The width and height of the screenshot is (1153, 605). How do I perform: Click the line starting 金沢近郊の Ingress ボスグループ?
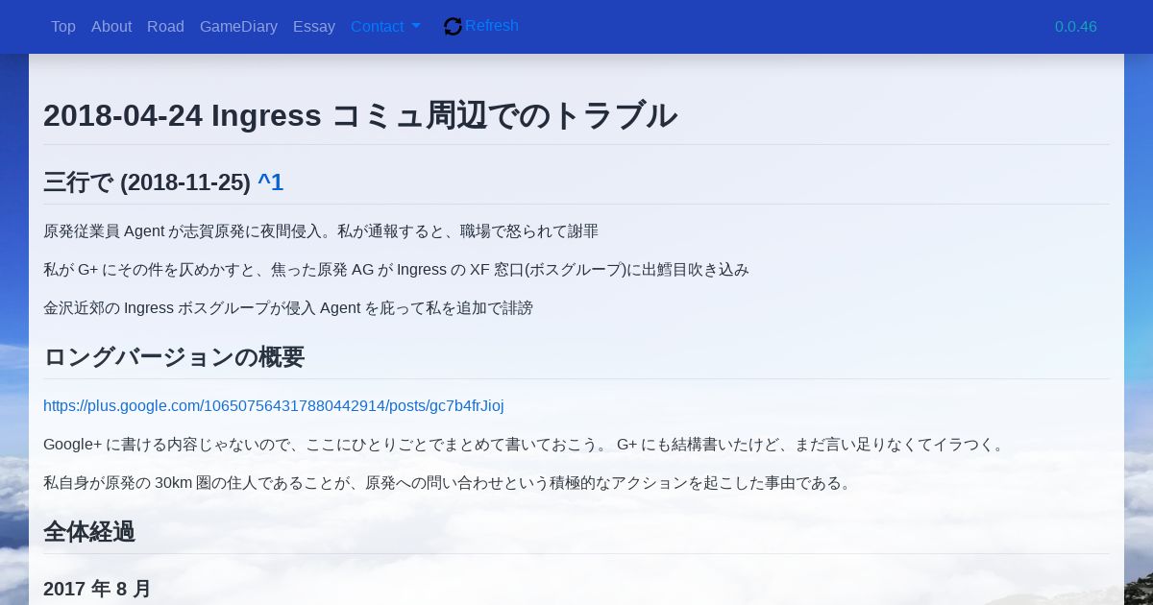tap(288, 308)
